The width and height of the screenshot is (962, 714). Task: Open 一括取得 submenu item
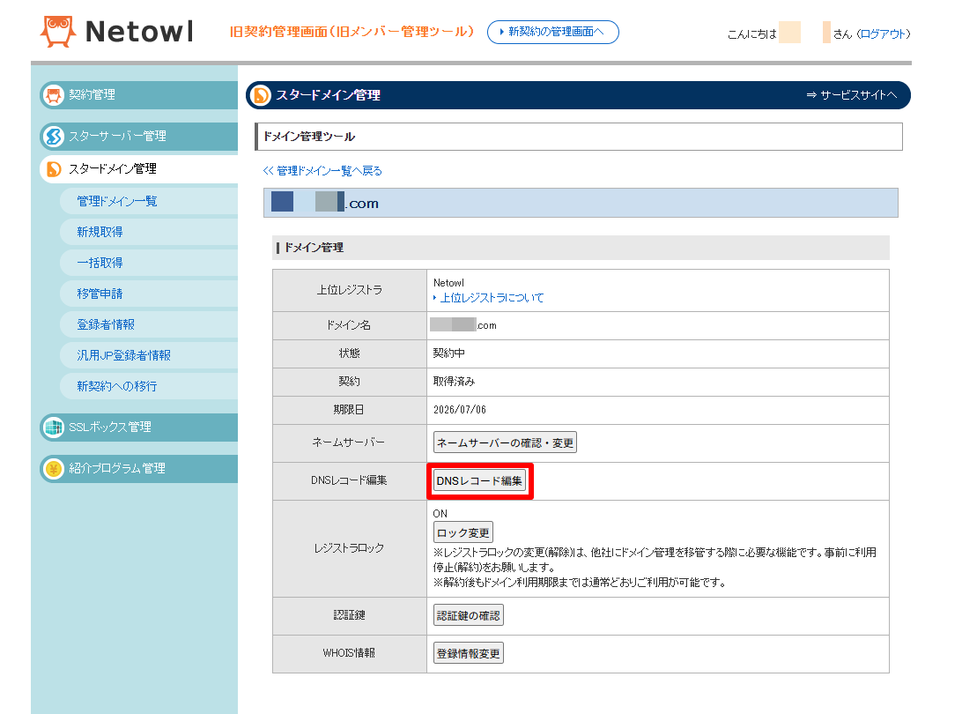(100, 263)
